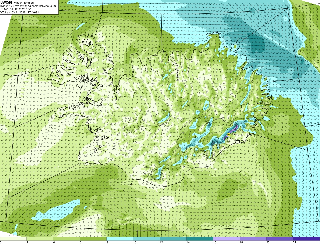Click the 16–18 m/s lavender legend swatch
This screenshot has width=320, height=244.
(x=226, y=239)
